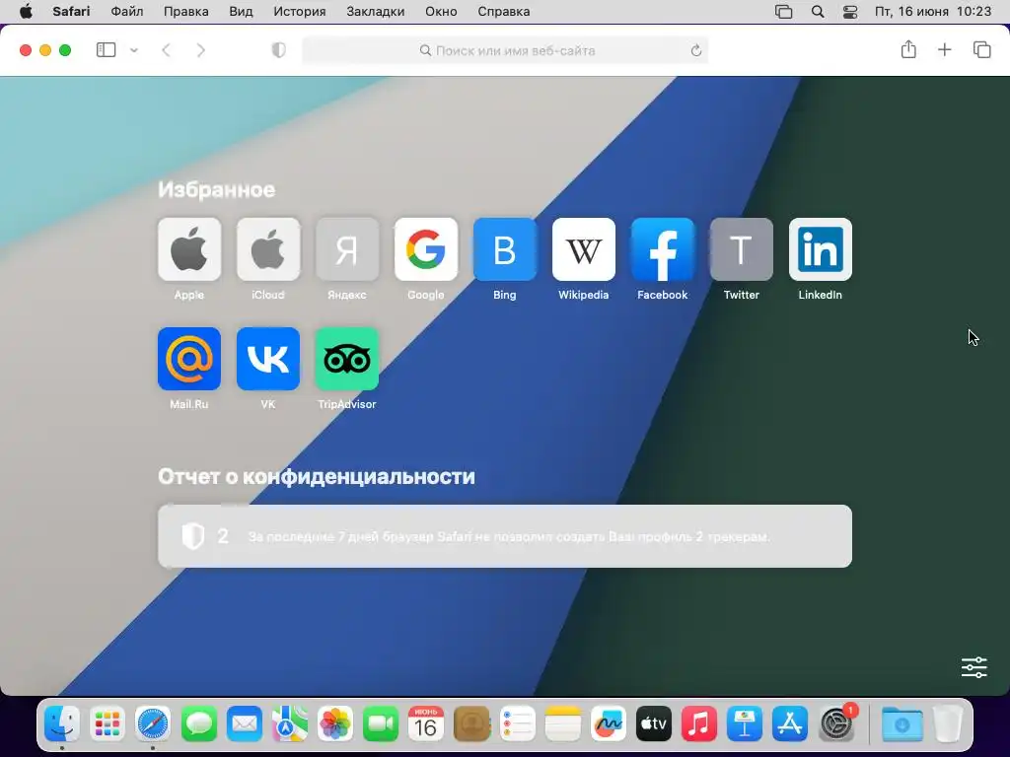This screenshot has height=757, width=1010.
Task: Open Contacts from the Dock
Action: 471,724
